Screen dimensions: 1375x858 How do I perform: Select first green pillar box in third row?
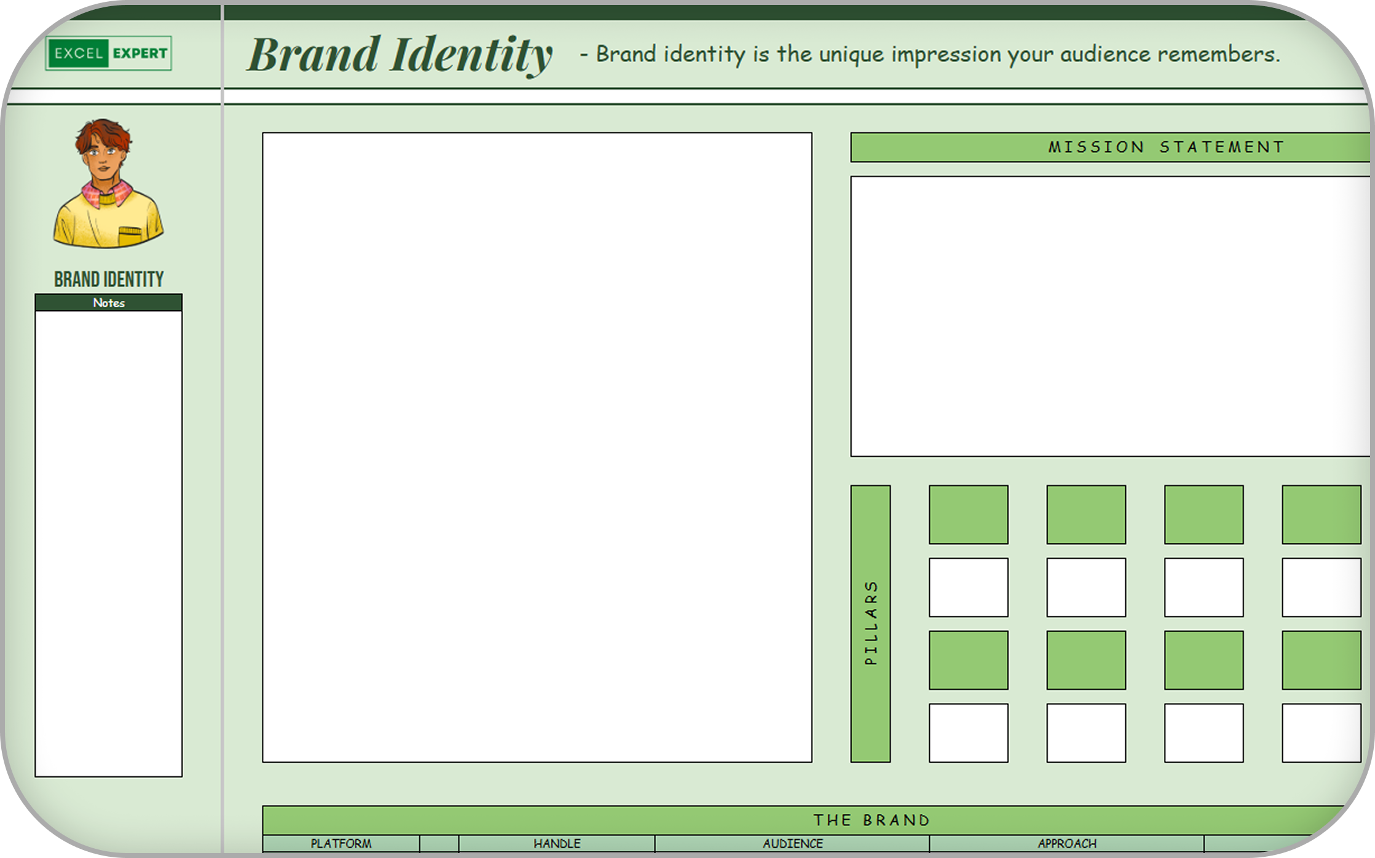[x=968, y=659]
